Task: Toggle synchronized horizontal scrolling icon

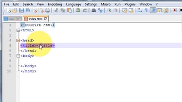Action: click(x=131, y=10)
